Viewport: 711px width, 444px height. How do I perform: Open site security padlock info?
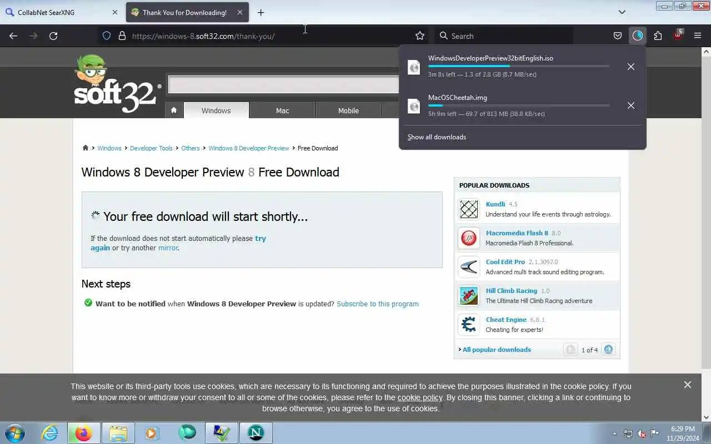[x=122, y=36]
